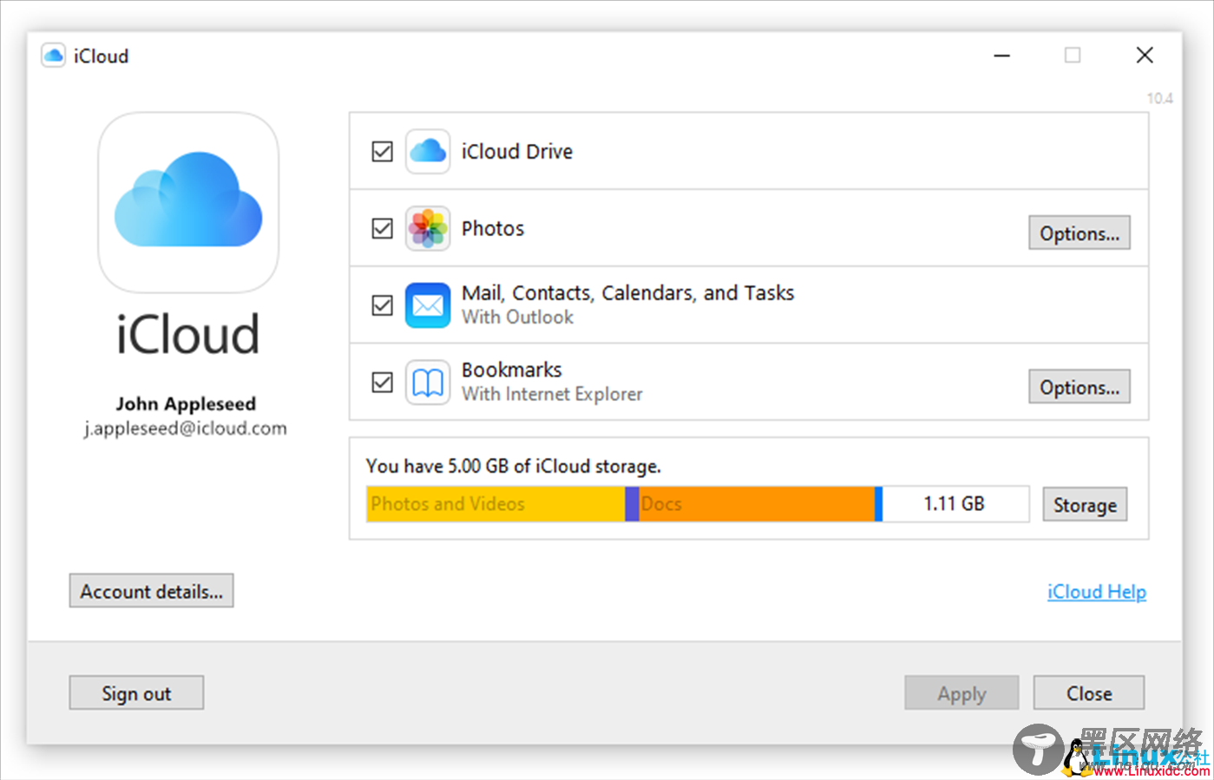Image resolution: width=1214 pixels, height=780 pixels.
Task: Toggle the Photos checkbox
Action: [382, 228]
